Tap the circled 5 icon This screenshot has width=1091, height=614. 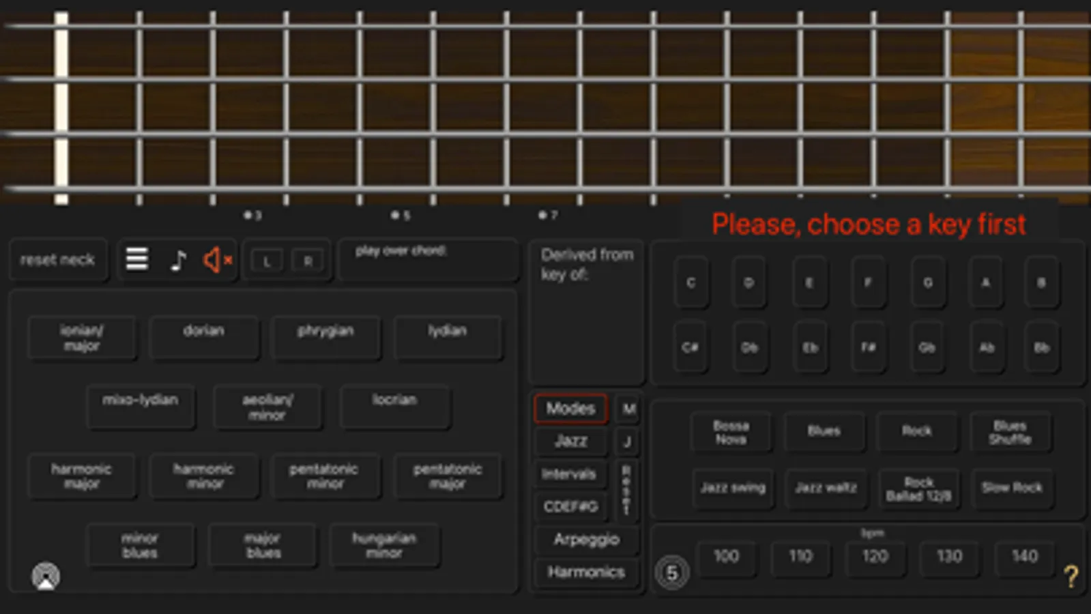pyautogui.click(x=671, y=572)
